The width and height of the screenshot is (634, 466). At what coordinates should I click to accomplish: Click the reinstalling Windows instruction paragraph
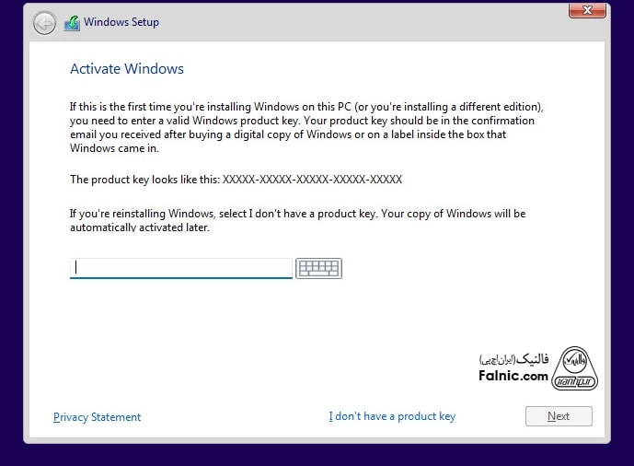[x=297, y=220]
